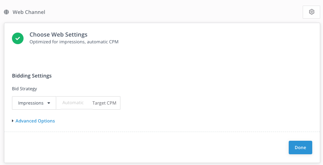This screenshot has height=165, width=323.
Task: Open the Impressions bid strategy dropdown
Action: tap(34, 103)
